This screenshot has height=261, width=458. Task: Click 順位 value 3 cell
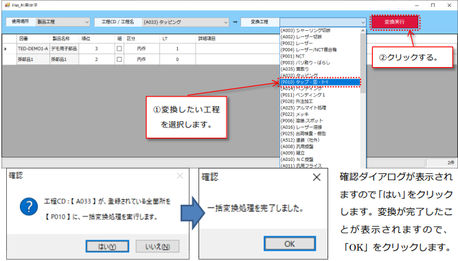96,49
